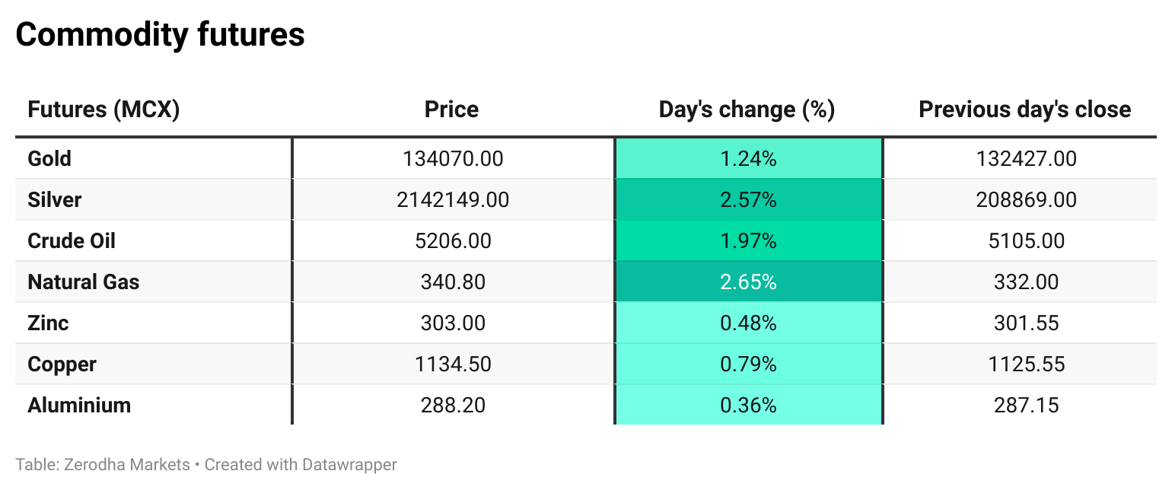Select the Silver row label
Image resolution: width=1172 pixels, height=490 pixels.
[x=54, y=200]
